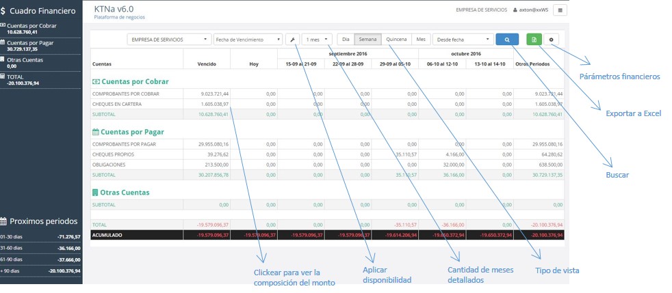Click the wrench apply availability icon

[x=292, y=40]
